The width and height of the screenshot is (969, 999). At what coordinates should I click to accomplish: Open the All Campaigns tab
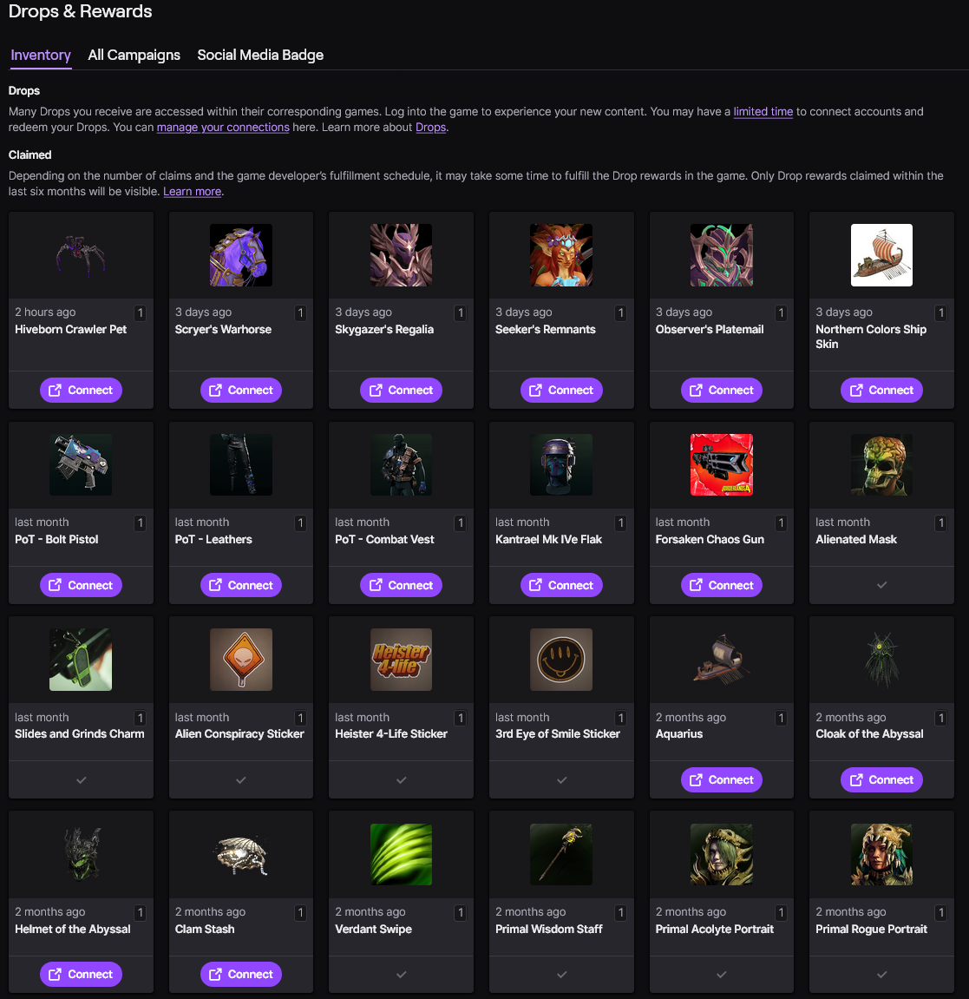click(134, 55)
